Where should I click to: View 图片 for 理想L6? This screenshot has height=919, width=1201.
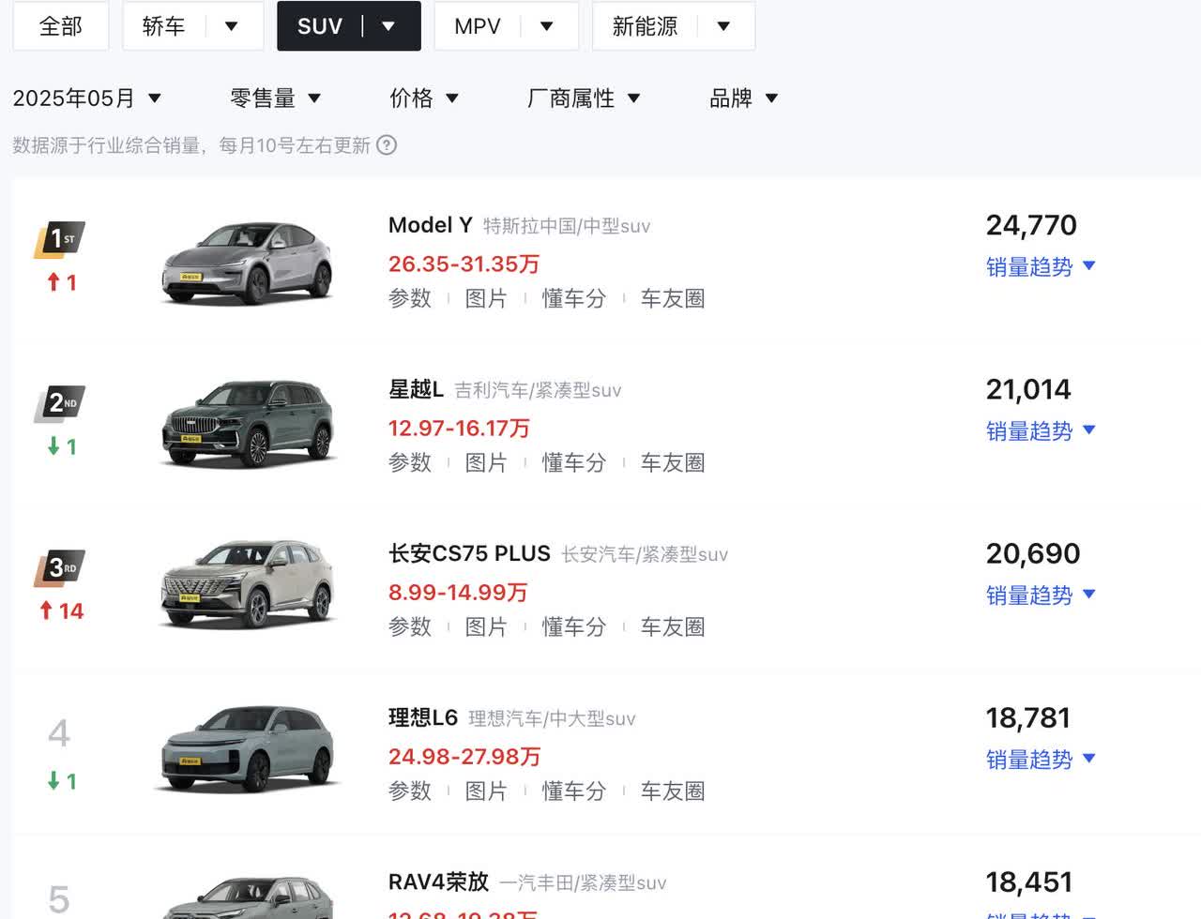click(486, 791)
